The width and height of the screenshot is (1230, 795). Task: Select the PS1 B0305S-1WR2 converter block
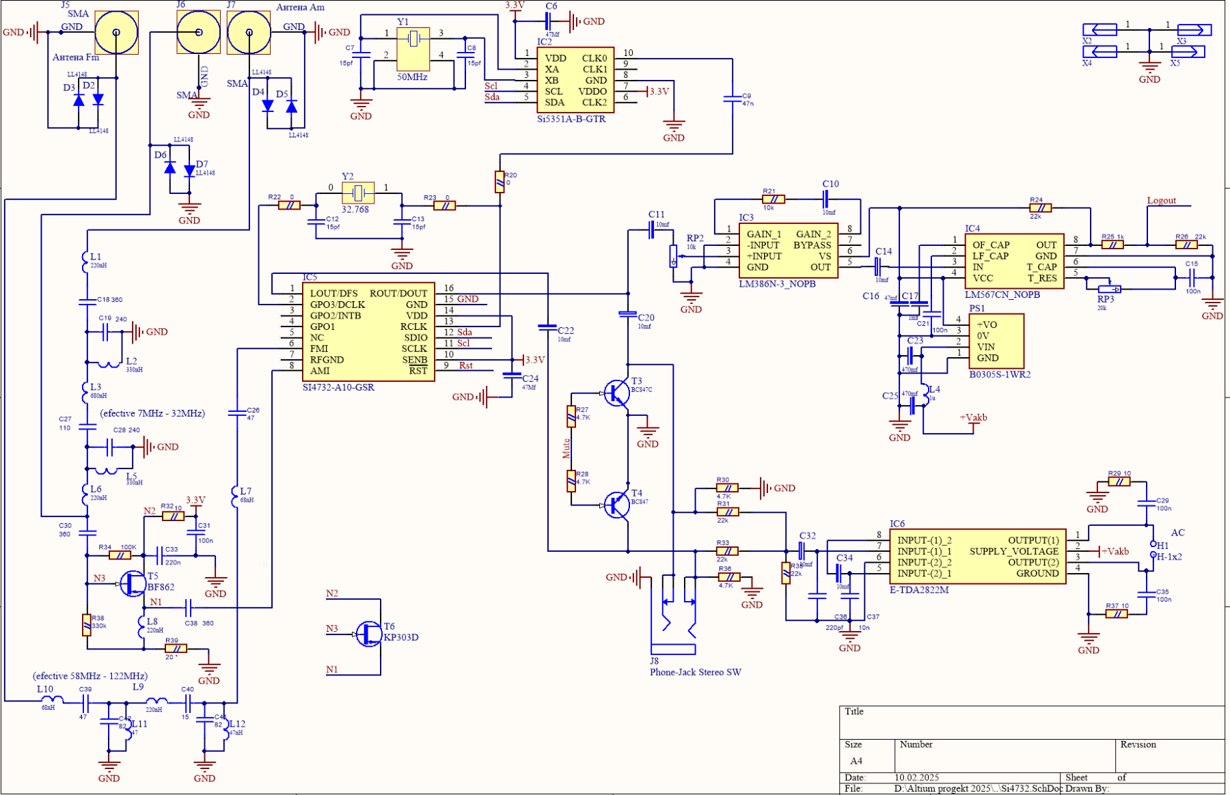point(996,341)
